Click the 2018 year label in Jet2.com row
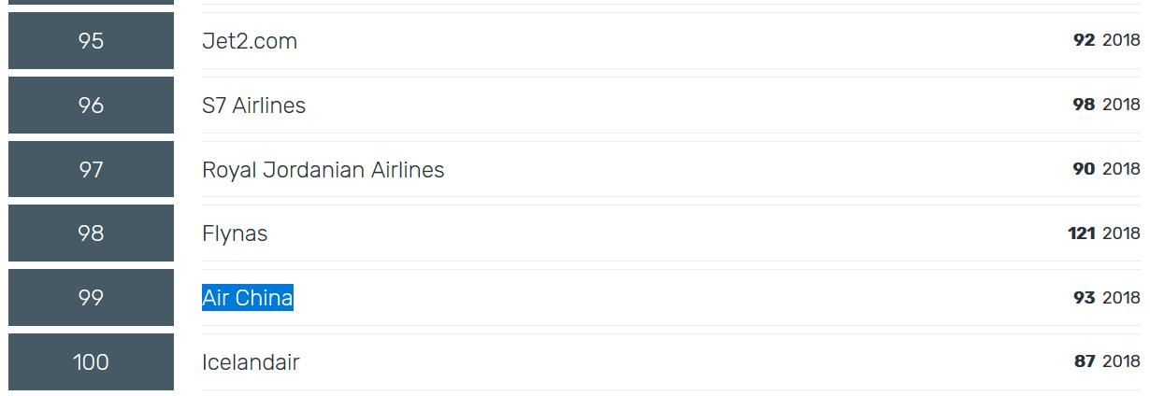This screenshot has width=1150, height=396. (x=1121, y=40)
